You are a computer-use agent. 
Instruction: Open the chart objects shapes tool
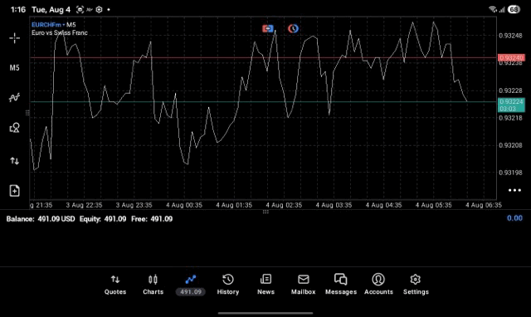14,128
